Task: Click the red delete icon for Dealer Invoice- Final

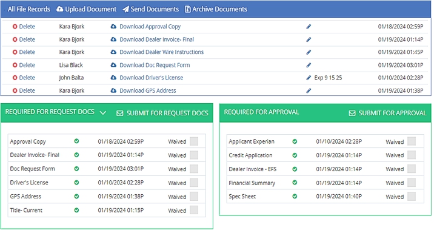Action: click(x=15, y=39)
